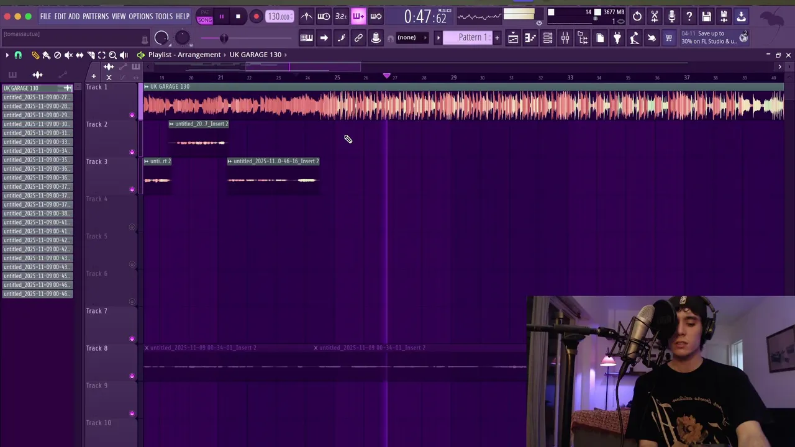
Task: Click the export render audio icon
Action: [724, 17]
